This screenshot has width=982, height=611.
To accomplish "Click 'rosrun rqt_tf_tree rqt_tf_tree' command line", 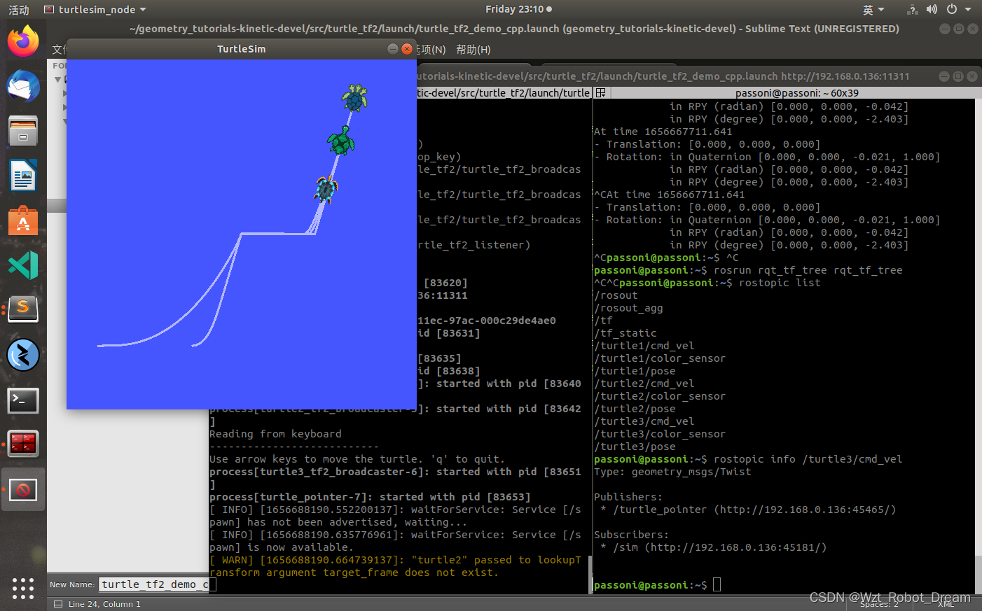I will (x=808, y=270).
